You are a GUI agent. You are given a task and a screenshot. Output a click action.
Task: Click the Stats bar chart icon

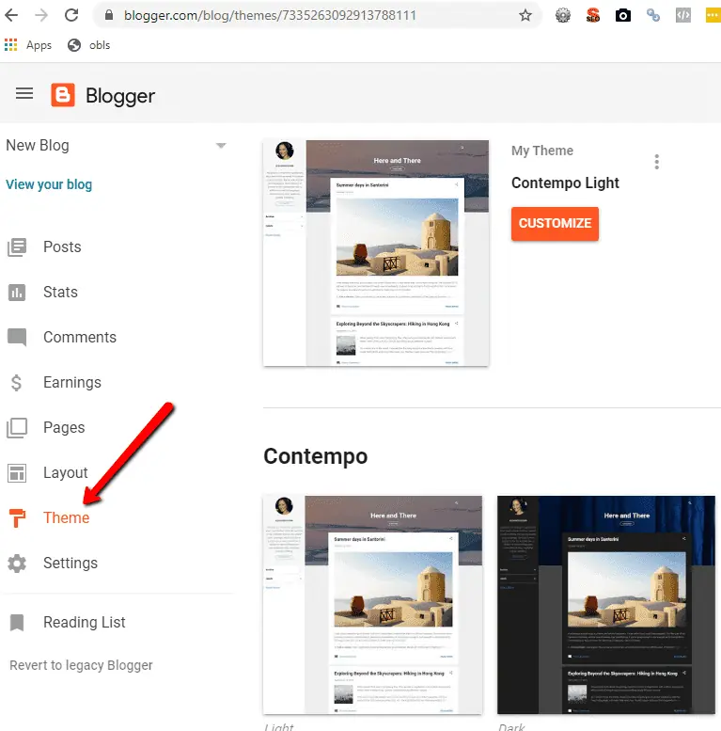pos(17,293)
